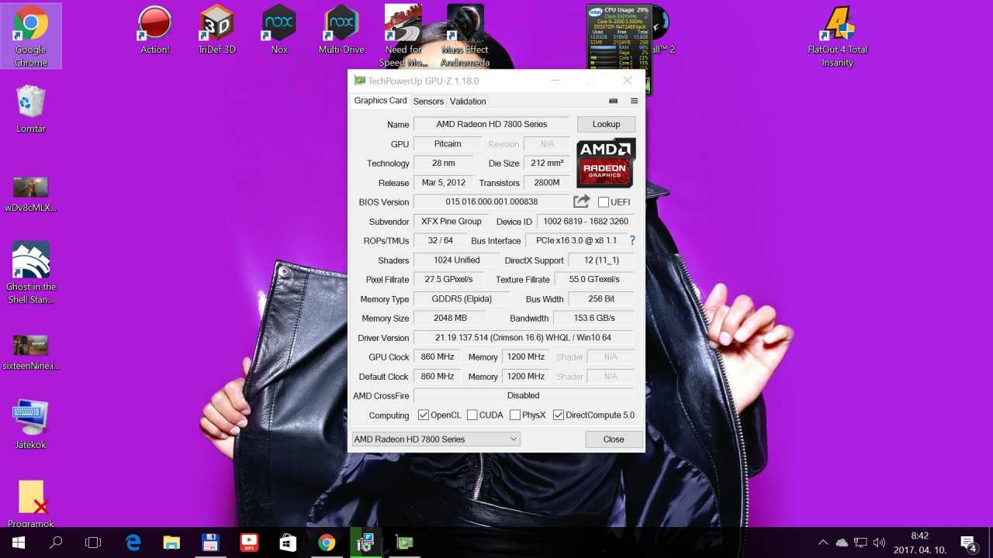Open File Explorer from the taskbar
This screenshot has width=993, height=558.
(x=171, y=542)
